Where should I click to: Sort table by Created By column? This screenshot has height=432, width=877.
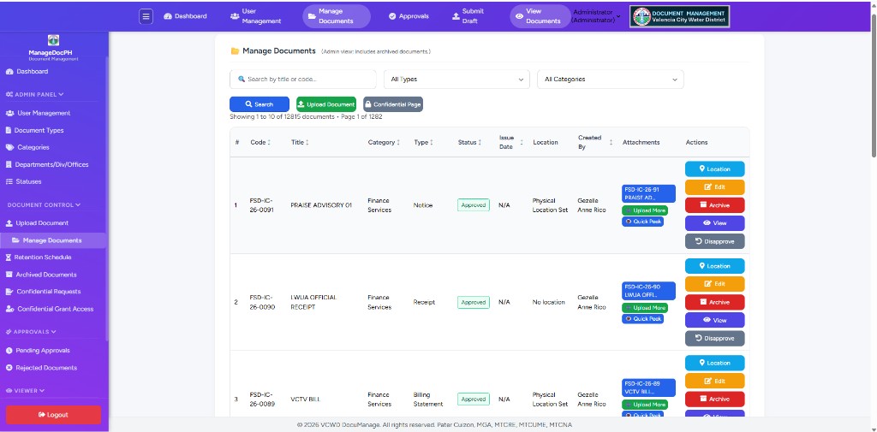(x=595, y=143)
